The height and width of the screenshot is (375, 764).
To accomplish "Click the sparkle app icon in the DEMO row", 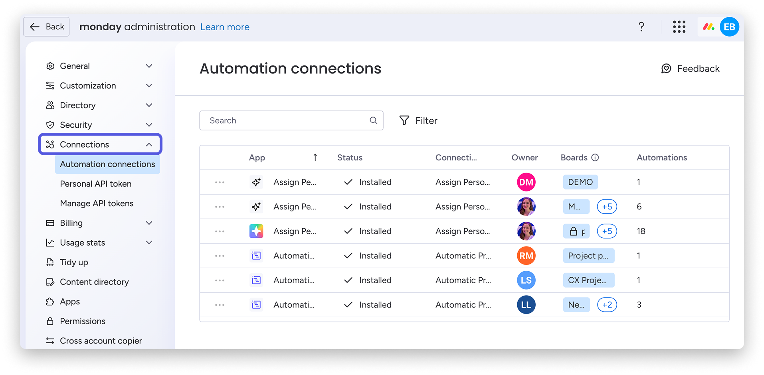I will click(256, 182).
